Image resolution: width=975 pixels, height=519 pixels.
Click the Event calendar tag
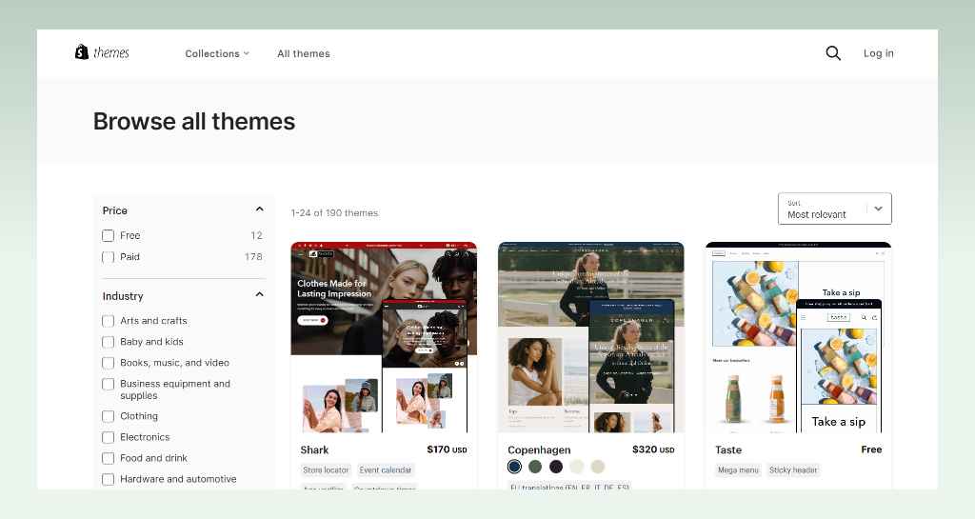click(x=385, y=469)
